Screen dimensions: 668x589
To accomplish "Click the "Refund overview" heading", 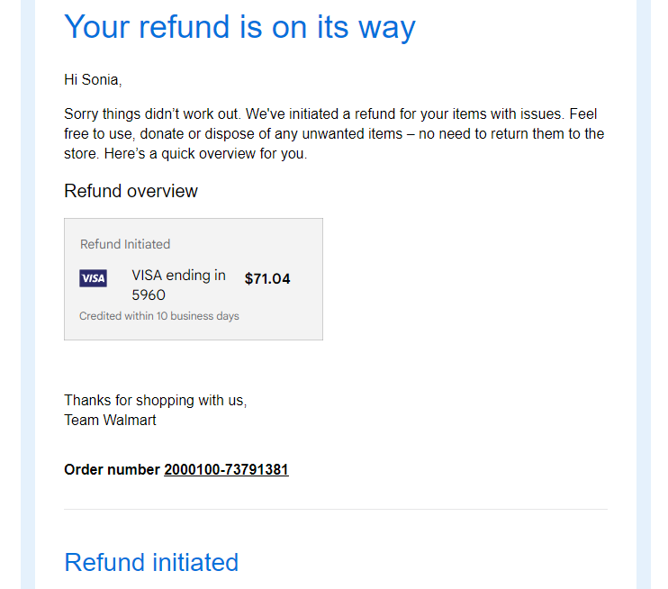I will pos(131,191).
